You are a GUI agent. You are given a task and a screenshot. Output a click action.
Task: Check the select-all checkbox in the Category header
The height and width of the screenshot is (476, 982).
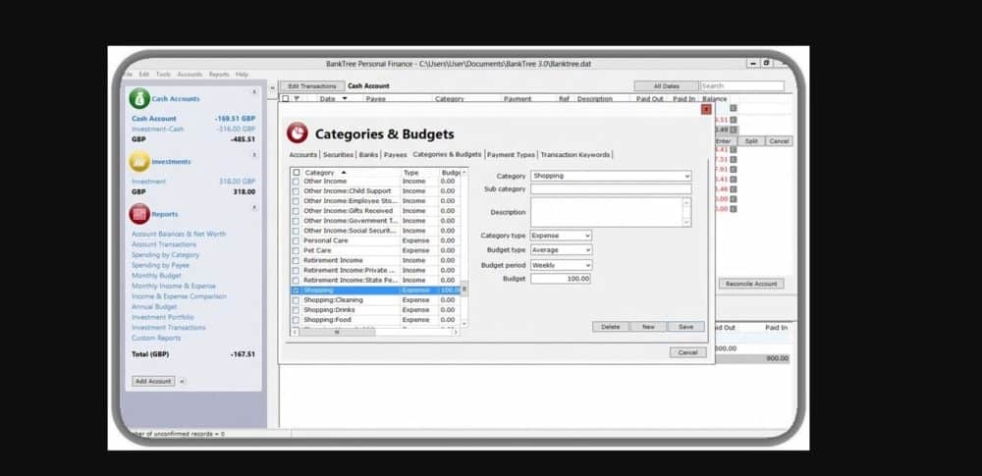tap(296, 172)
